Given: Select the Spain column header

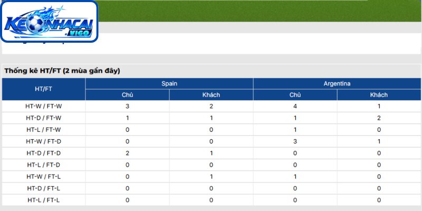Looking at the screenshot, I should [x=169, y=84].
